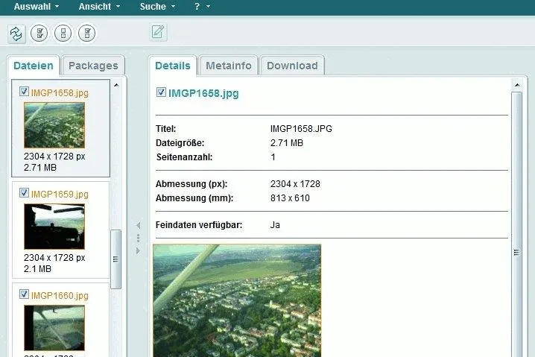The width and height of the screenshot is (535, 357).
Task: Click the Titel: label
Action: pos(166,129)
